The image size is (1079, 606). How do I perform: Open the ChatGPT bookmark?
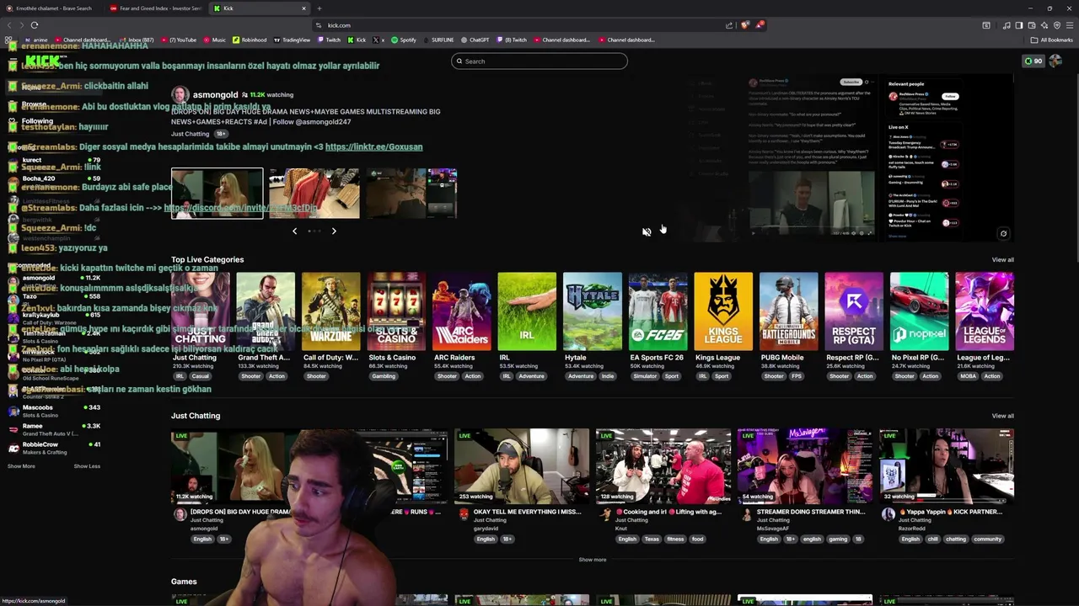pos(475,40)
